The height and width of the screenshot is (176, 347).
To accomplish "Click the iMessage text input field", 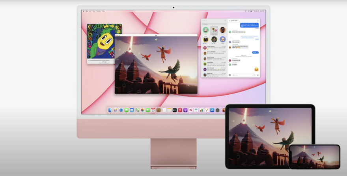I will point(244,75).
